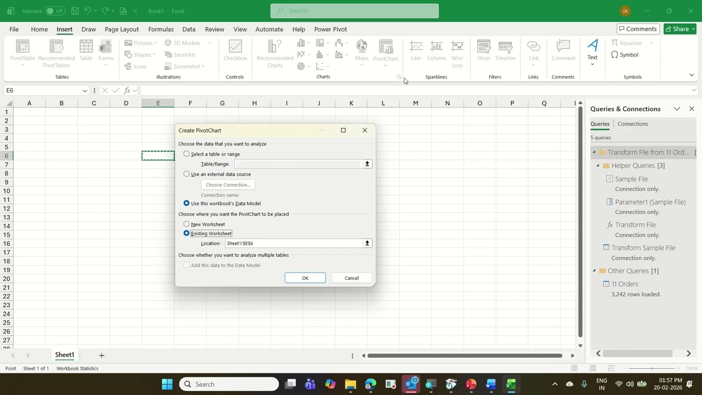Viewport: 702px width, 395px height.
Task: Click collapse dialog icon beside Location field
Action: click(367, 243)
